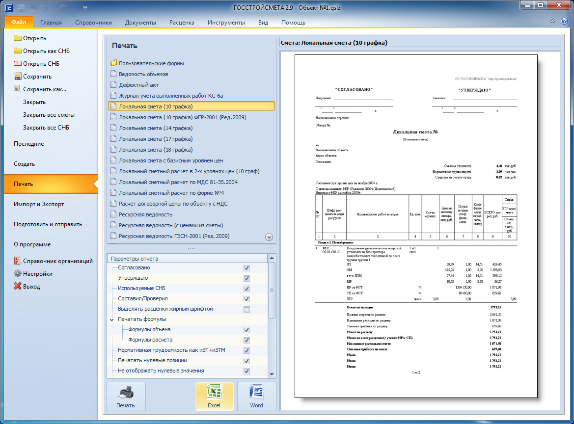Open the redo history dropdown arrow
Viewport: 574px width, 424px height.
click(72, 8)
